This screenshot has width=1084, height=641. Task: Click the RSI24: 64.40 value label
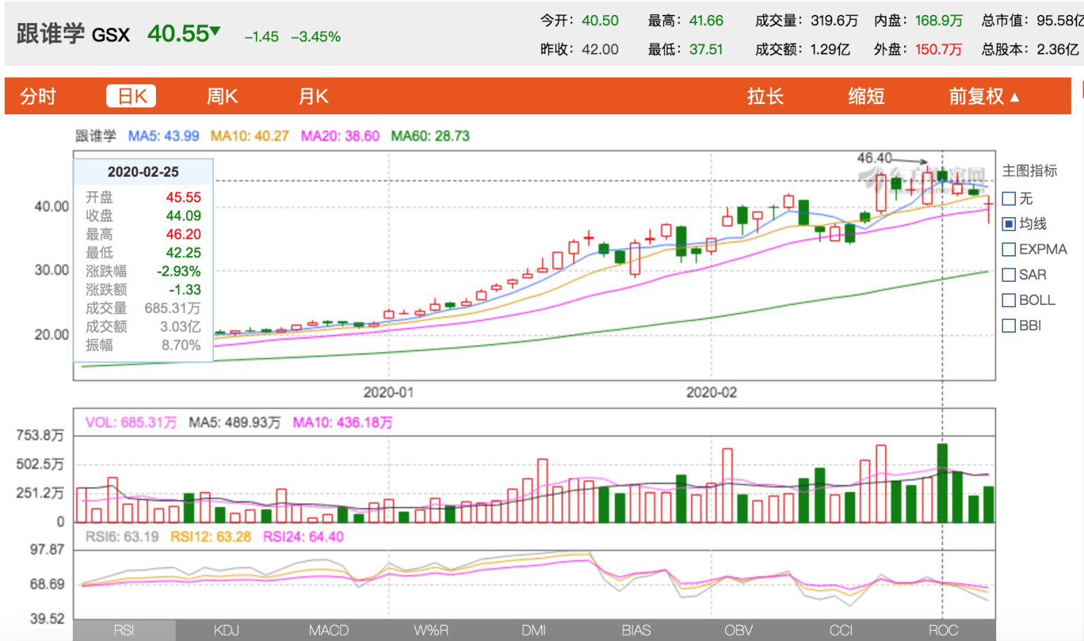point(304,537)
